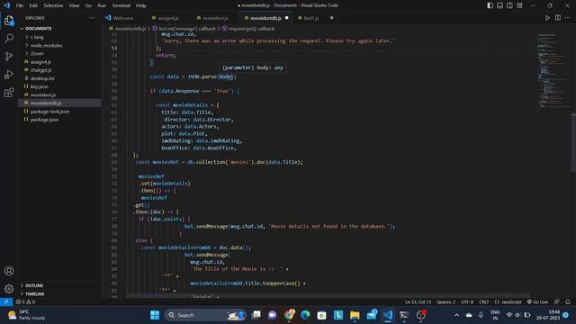
Task: Click the Ln 53, Col 13 indicator
Action: pos(418,302)
